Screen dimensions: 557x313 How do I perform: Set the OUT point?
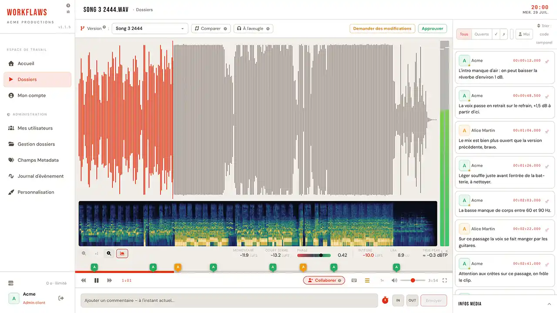(412, 300)
